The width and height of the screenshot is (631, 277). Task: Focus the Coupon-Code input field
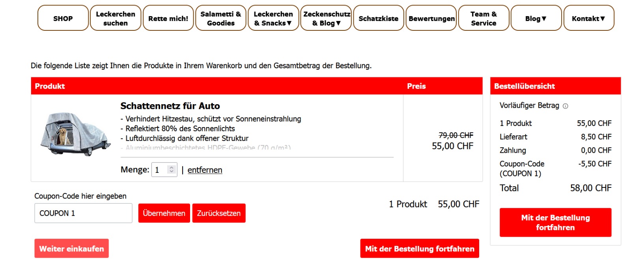[x=83, y=213]
